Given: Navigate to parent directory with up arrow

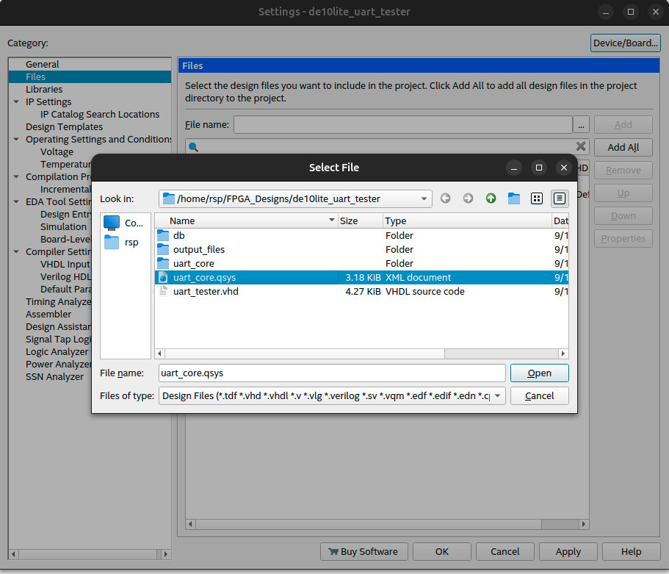Looking at the screenshot, I should click(x=491, y=198).
